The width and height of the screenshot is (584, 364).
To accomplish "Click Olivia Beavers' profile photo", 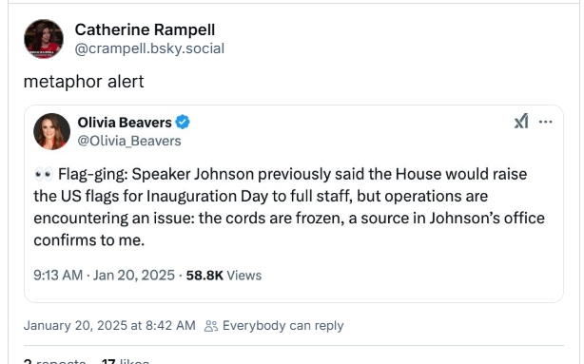I will coord(51,131).
